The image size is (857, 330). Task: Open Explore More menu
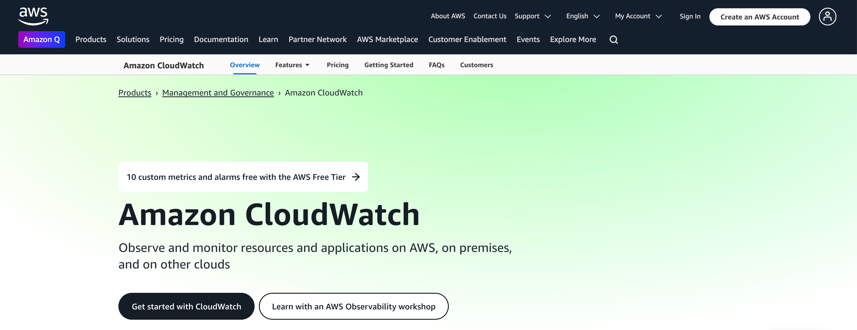(573, 39)
